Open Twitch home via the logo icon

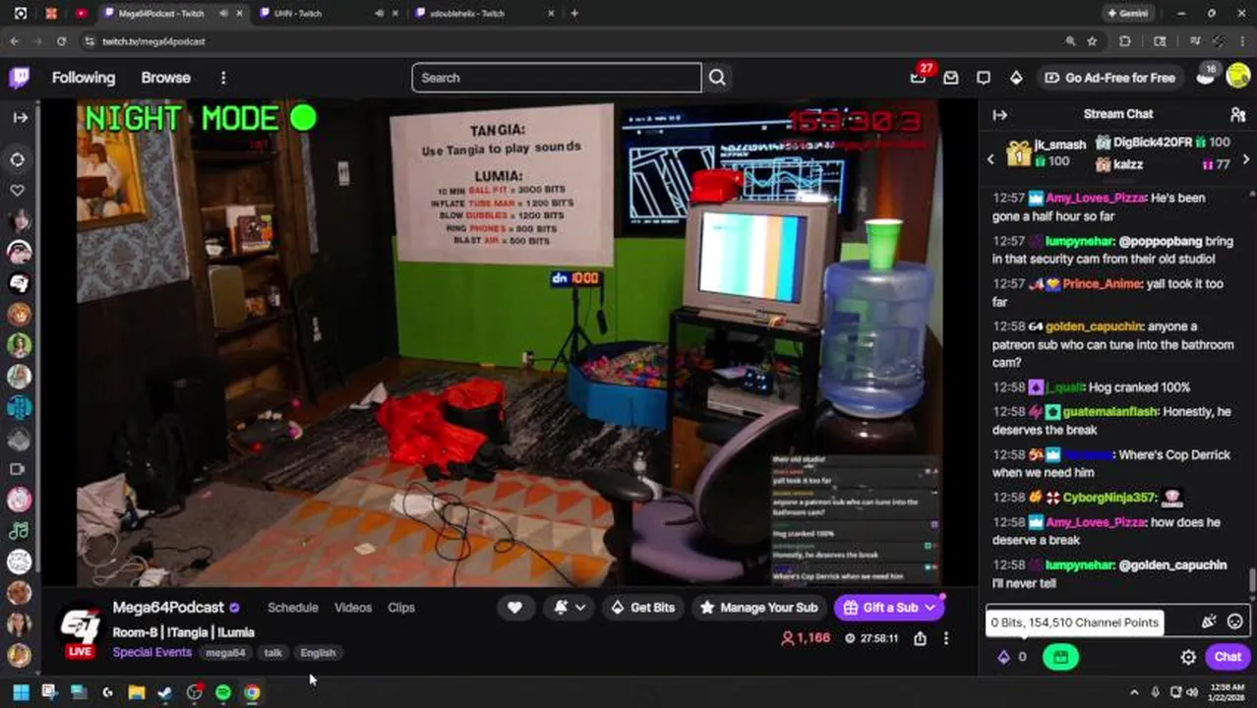tap(19, 78)
